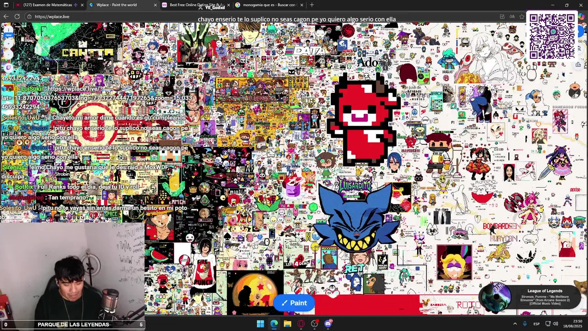Go back to the previous page

pos(6,17)
